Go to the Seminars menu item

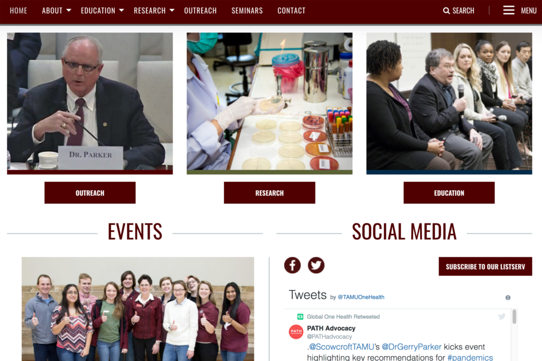[247, 11]
